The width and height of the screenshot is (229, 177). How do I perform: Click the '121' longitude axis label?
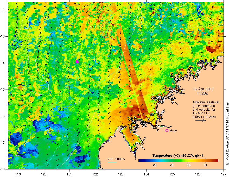(69, 174)
